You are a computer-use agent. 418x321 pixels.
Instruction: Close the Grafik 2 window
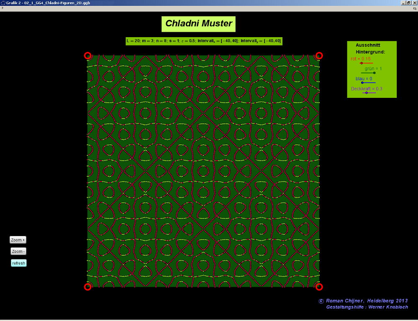pyautogui.click(x=414, y=3)
